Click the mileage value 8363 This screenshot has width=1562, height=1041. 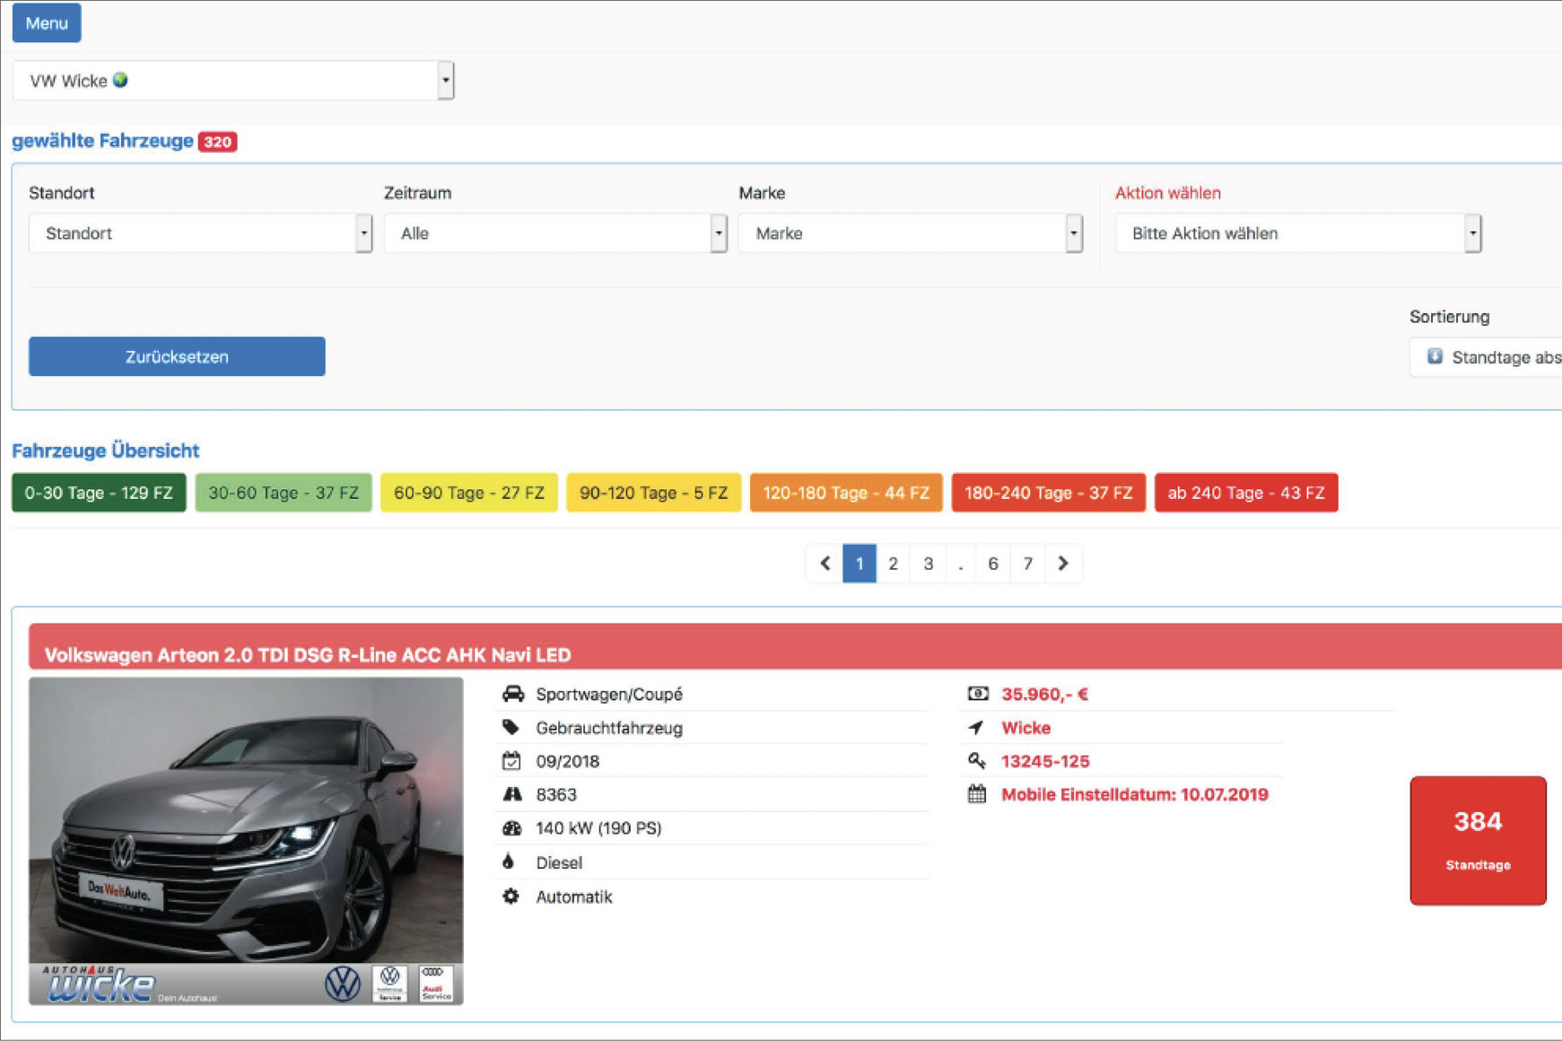coord(556,794)
